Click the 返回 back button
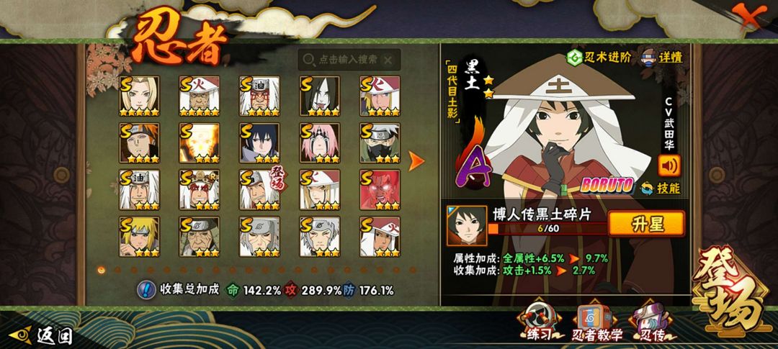 pyautogui.click(x=41, y=335)
